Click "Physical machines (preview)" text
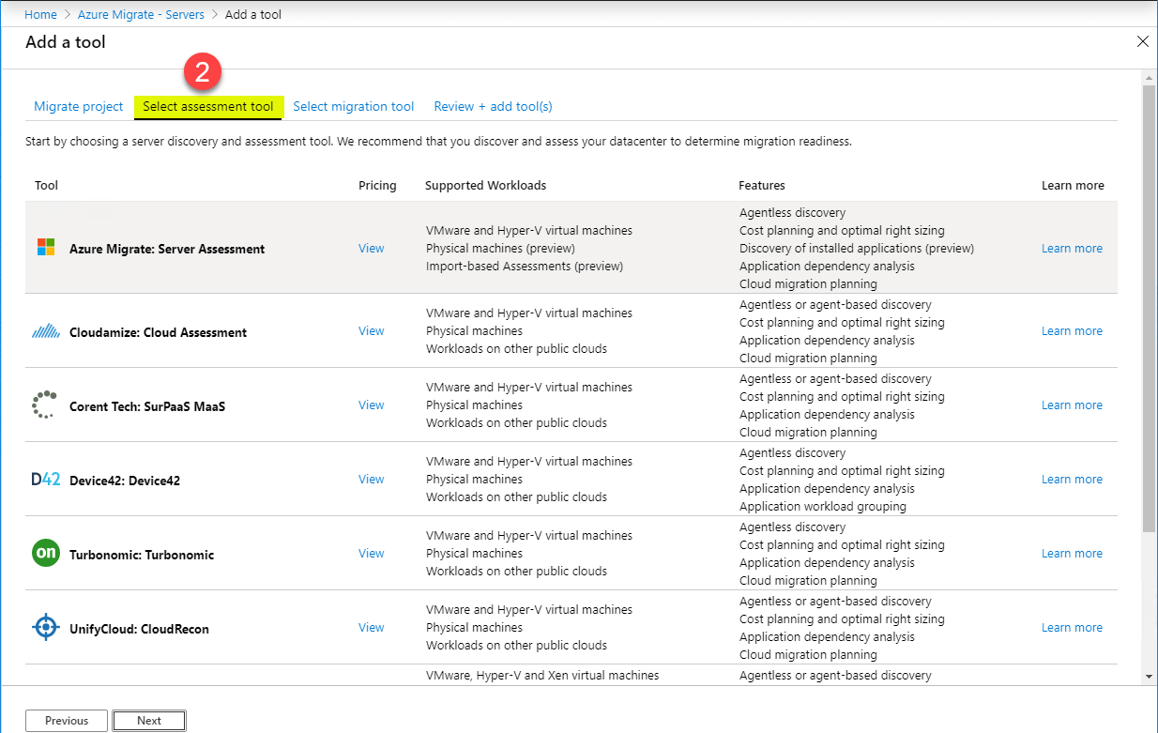The width and height of the screenshot is (1158, 733). [500, 249]
